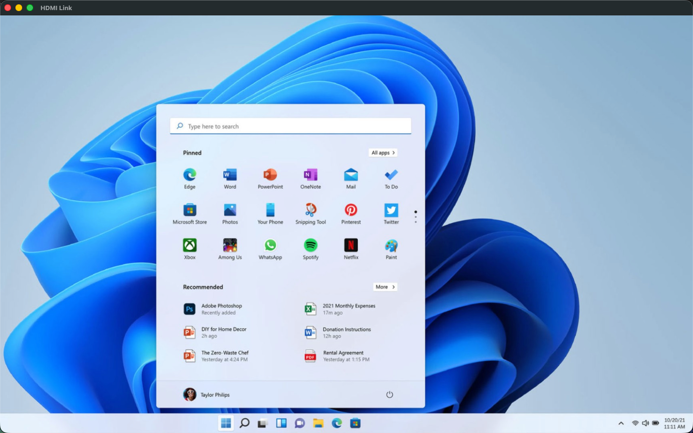The width and height of the screenshot is (693, 433).
Task: Open the Snipping Tool
Action: [x=310, y=214]
